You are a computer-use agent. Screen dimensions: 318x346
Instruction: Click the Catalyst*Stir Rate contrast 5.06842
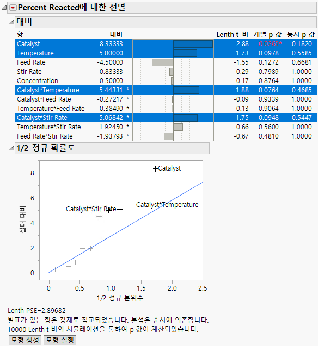coord(111,118)
